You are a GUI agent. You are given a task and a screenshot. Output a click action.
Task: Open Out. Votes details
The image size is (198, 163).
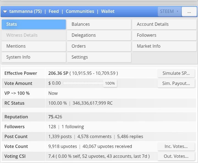pos(176,156)
